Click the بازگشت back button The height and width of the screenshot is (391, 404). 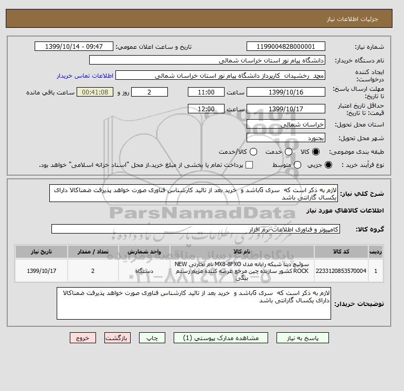[118, 338]
